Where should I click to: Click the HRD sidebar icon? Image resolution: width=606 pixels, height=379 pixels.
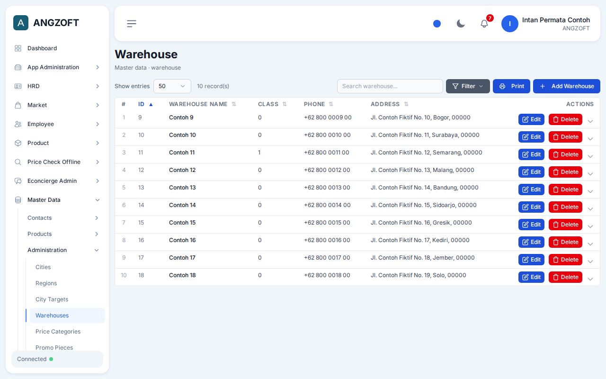click(18, 86)
